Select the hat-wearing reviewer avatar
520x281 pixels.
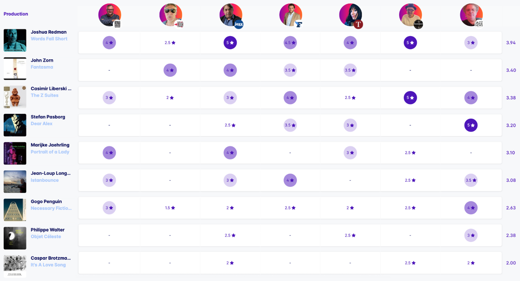pyautogui.click(x=410, y=15)
